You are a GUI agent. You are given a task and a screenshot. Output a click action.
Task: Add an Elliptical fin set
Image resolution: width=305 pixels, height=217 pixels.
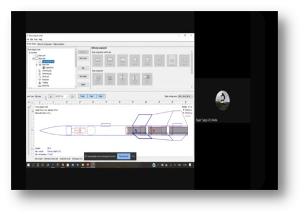(147, 60)
